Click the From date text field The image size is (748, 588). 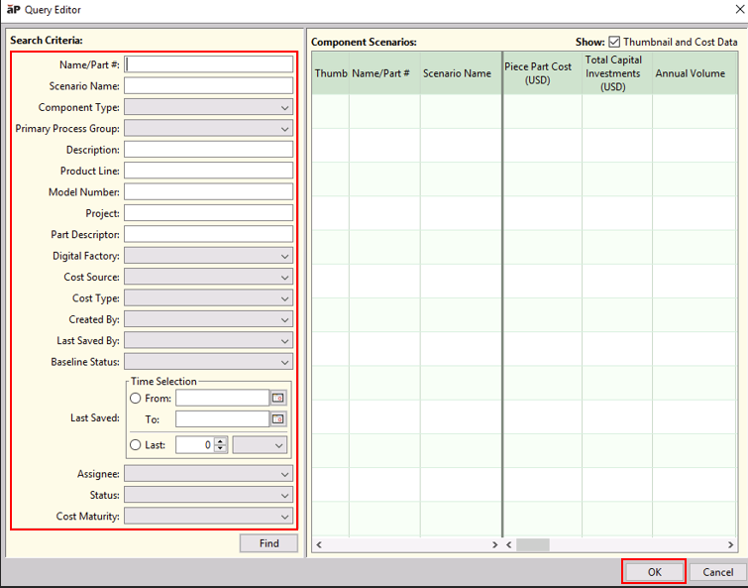(222, 398)
